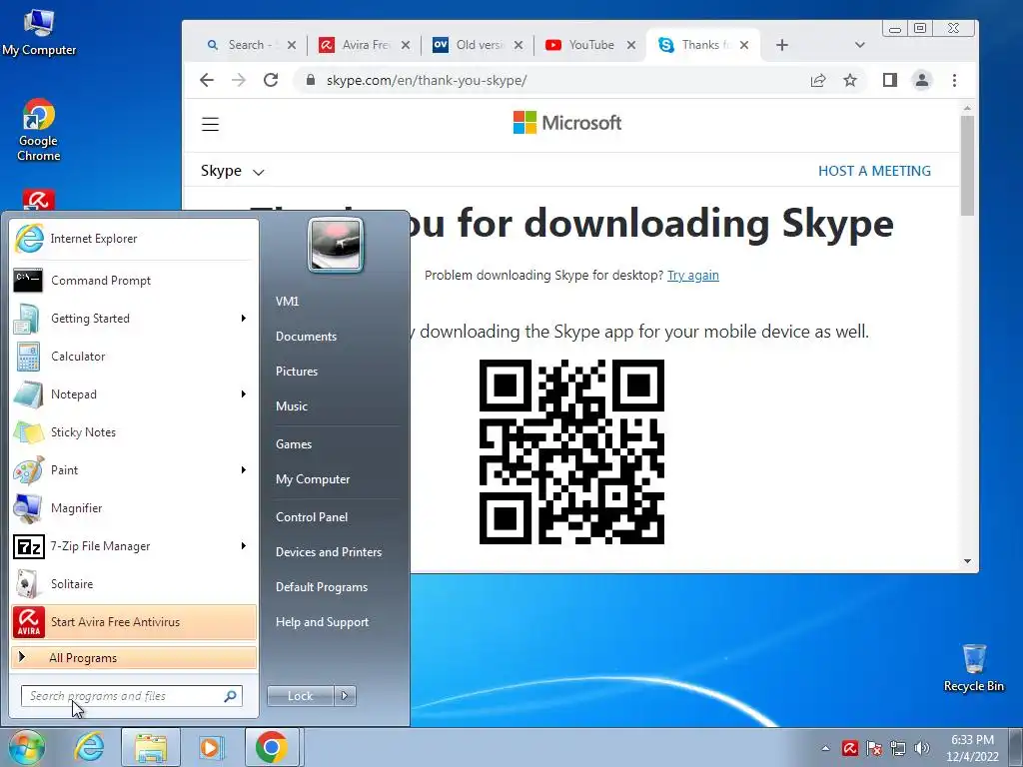The image size is (1023, 767).
Task: Click the network tray icon
Action: tap(898, 748)
